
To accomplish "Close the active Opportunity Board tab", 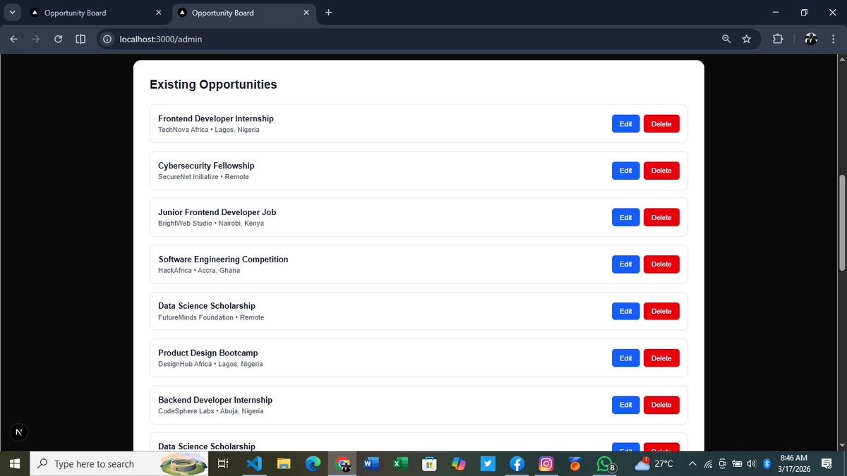I will coord(306,13).
